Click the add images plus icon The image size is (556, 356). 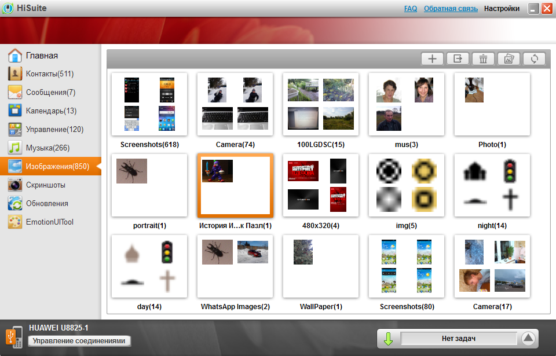click(432, 59)
